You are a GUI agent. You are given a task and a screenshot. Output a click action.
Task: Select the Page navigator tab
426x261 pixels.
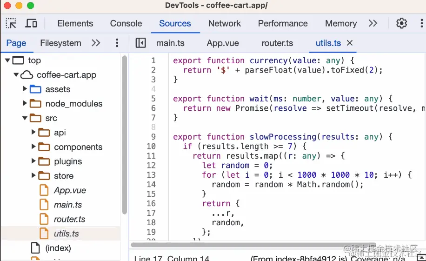tap(16, 43)
